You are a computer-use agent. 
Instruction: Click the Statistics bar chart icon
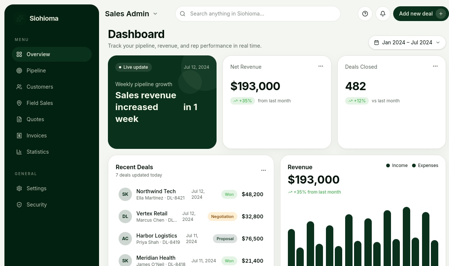(x=19, y=152)
